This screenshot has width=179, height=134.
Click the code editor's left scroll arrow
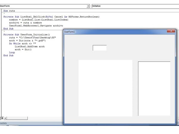[6, 118]
